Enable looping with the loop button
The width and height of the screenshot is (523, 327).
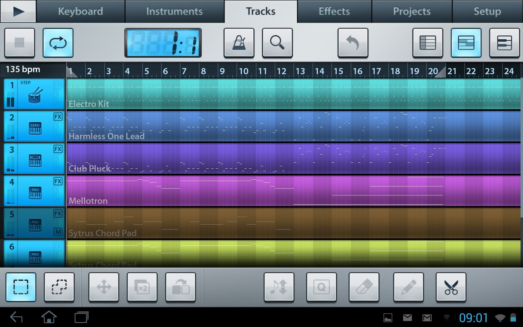(x=58, y=43)
